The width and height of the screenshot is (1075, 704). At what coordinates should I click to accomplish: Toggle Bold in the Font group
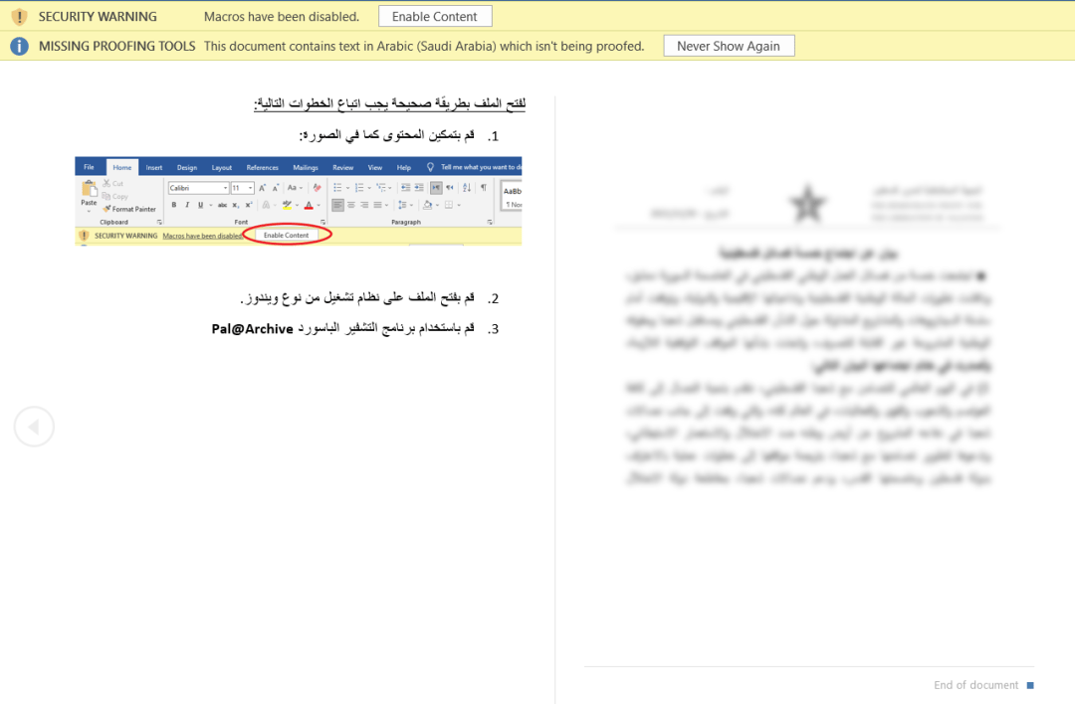[173, 205]
